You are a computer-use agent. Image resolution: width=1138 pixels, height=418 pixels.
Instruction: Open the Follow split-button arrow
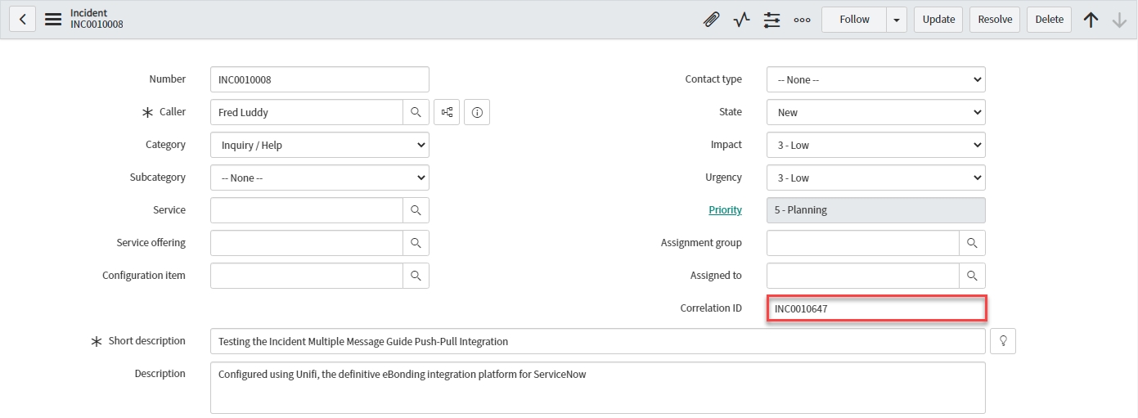(x=897, y=20)
